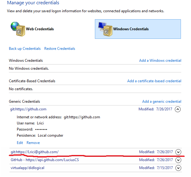Click the Windows Credentials section header text
The width and height of the screenshot is (191, 177).
(26, 61)
